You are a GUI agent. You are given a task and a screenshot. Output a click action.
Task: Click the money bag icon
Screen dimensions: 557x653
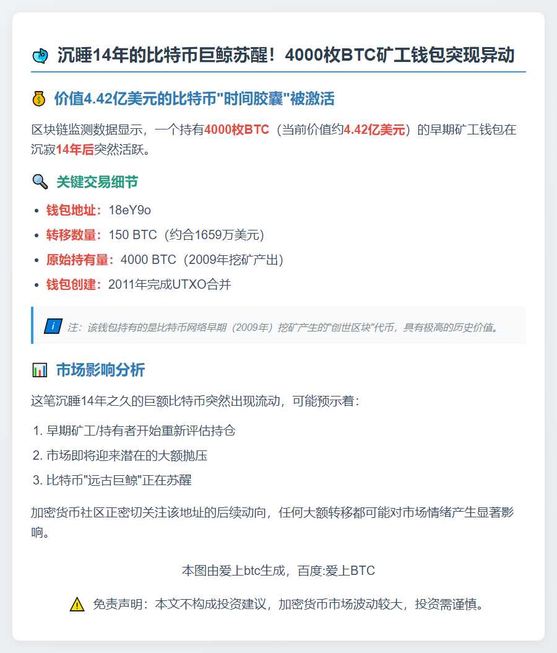pyautogui.click(x=39, y=99)
